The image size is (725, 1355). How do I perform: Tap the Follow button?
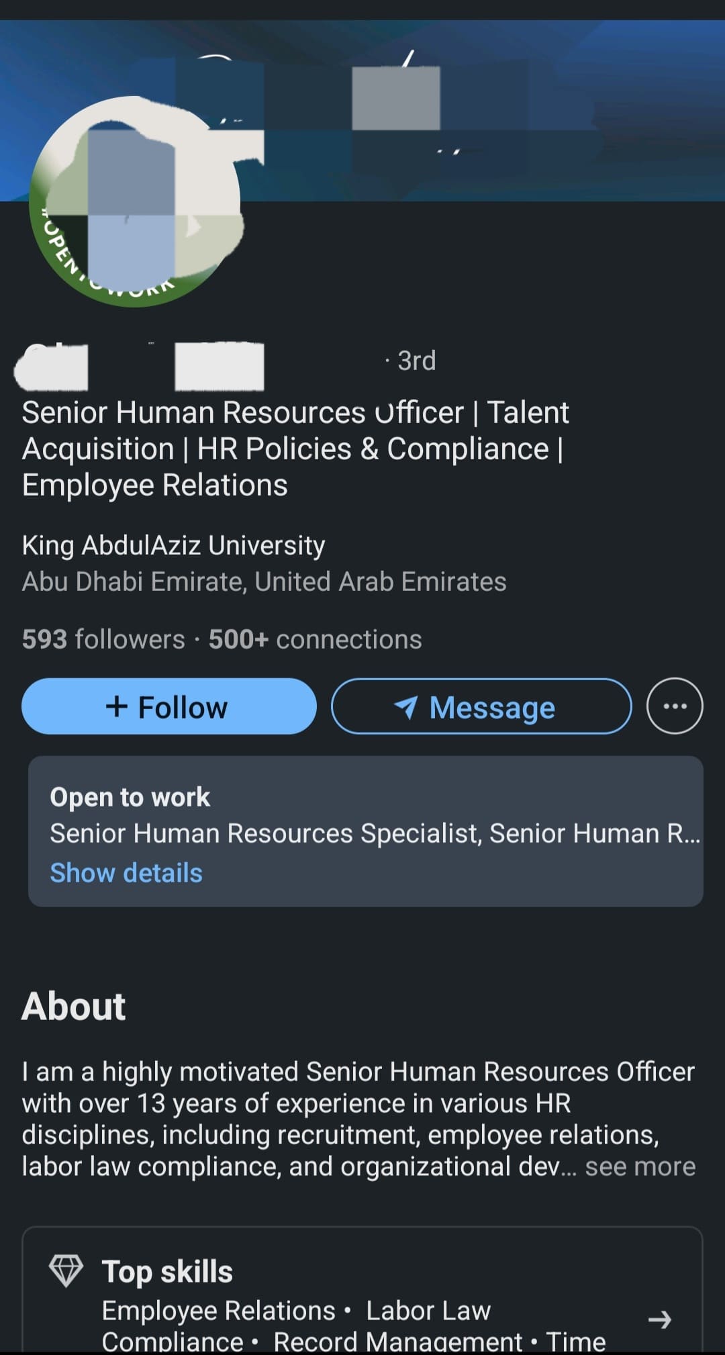pos(168,706)
